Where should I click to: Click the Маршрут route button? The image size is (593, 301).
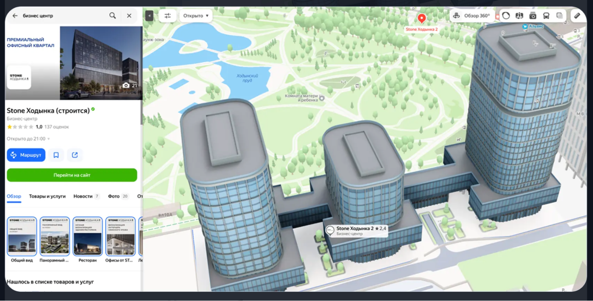[26, 155]
